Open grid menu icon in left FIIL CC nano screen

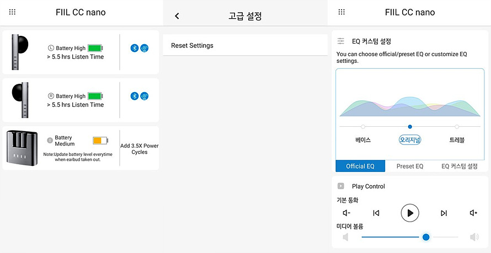coord(12,12)
